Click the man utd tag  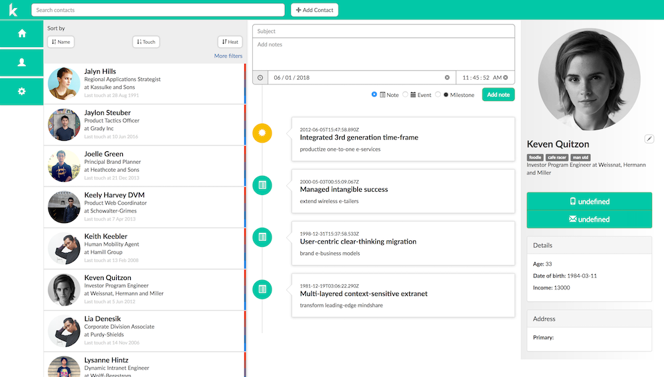(x=580, y=157)
